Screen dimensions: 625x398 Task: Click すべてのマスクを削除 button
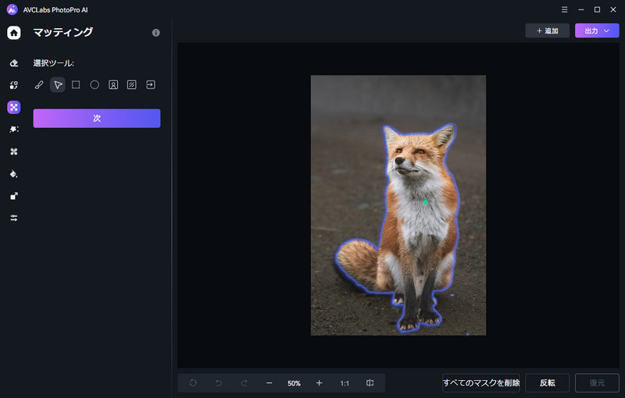[x=480, y=383]
